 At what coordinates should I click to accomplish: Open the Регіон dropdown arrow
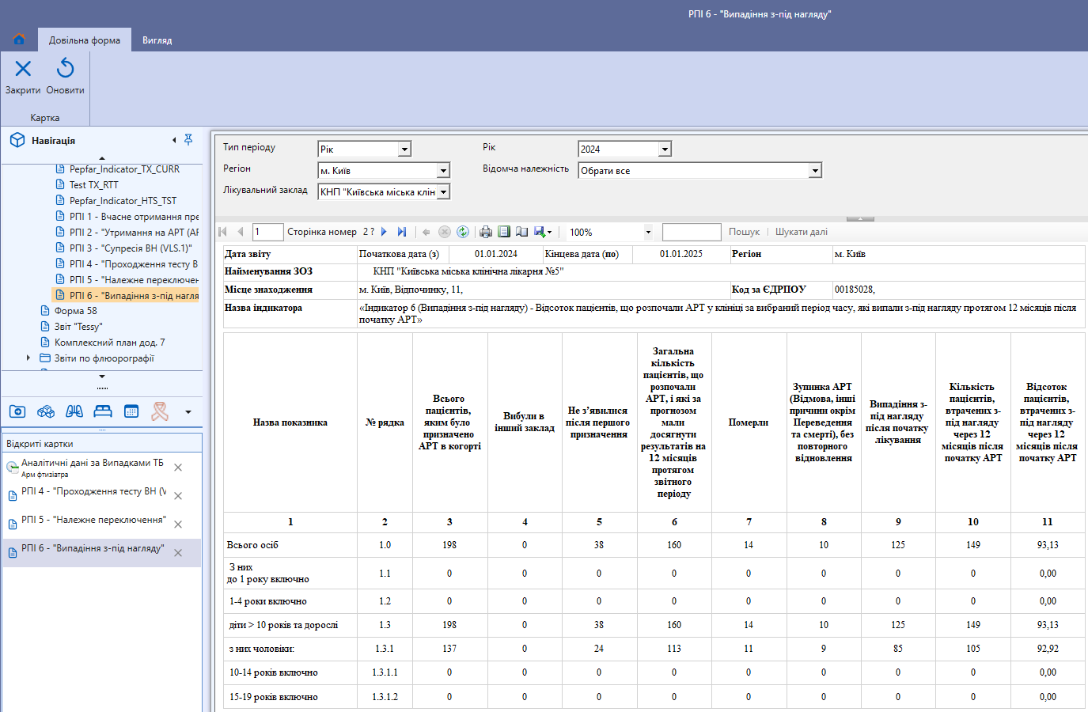coord(443,170)
